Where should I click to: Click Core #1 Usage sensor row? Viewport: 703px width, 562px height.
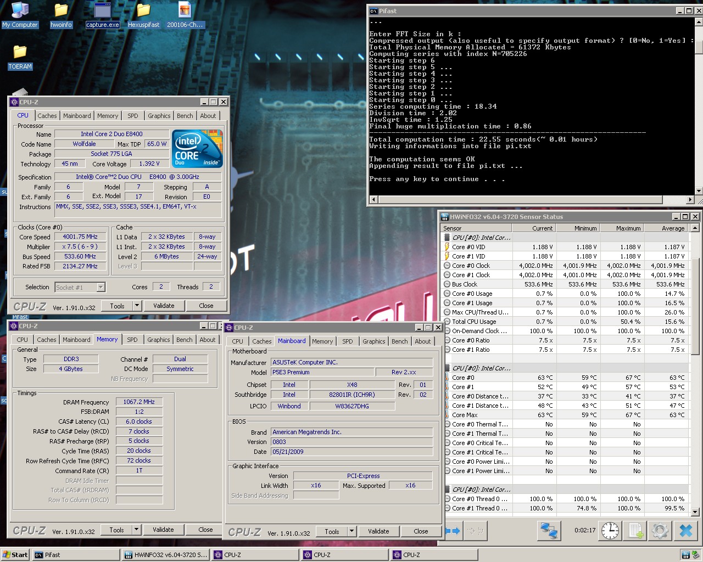coord(566,303)
